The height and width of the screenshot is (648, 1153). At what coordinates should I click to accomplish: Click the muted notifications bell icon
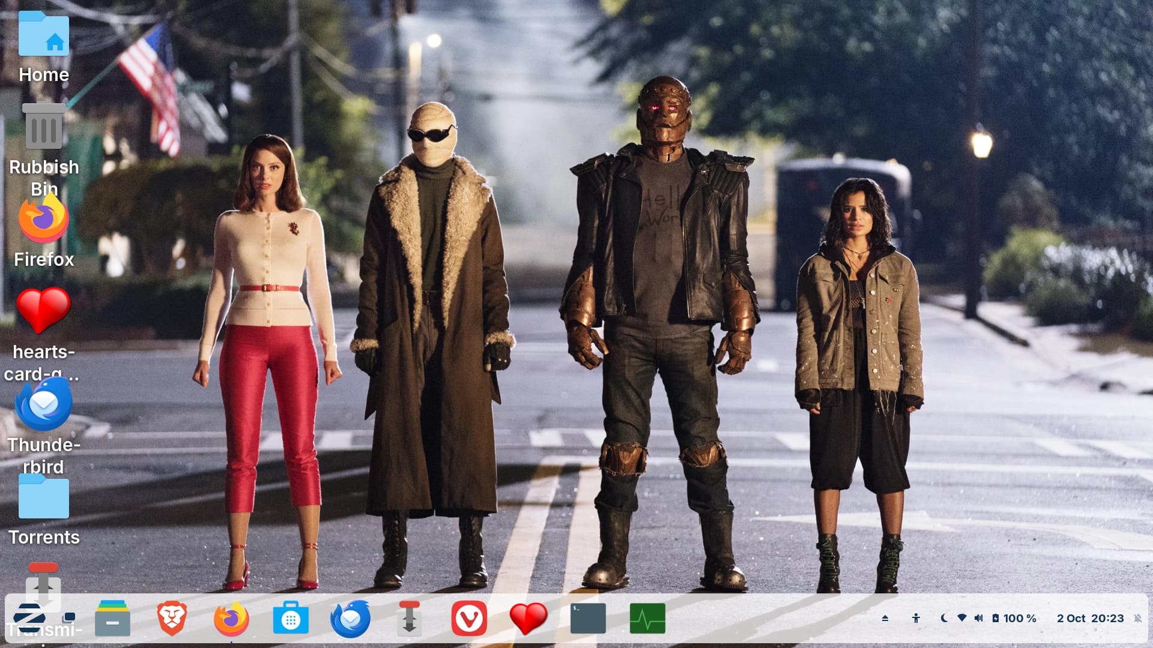(1137, 619)
